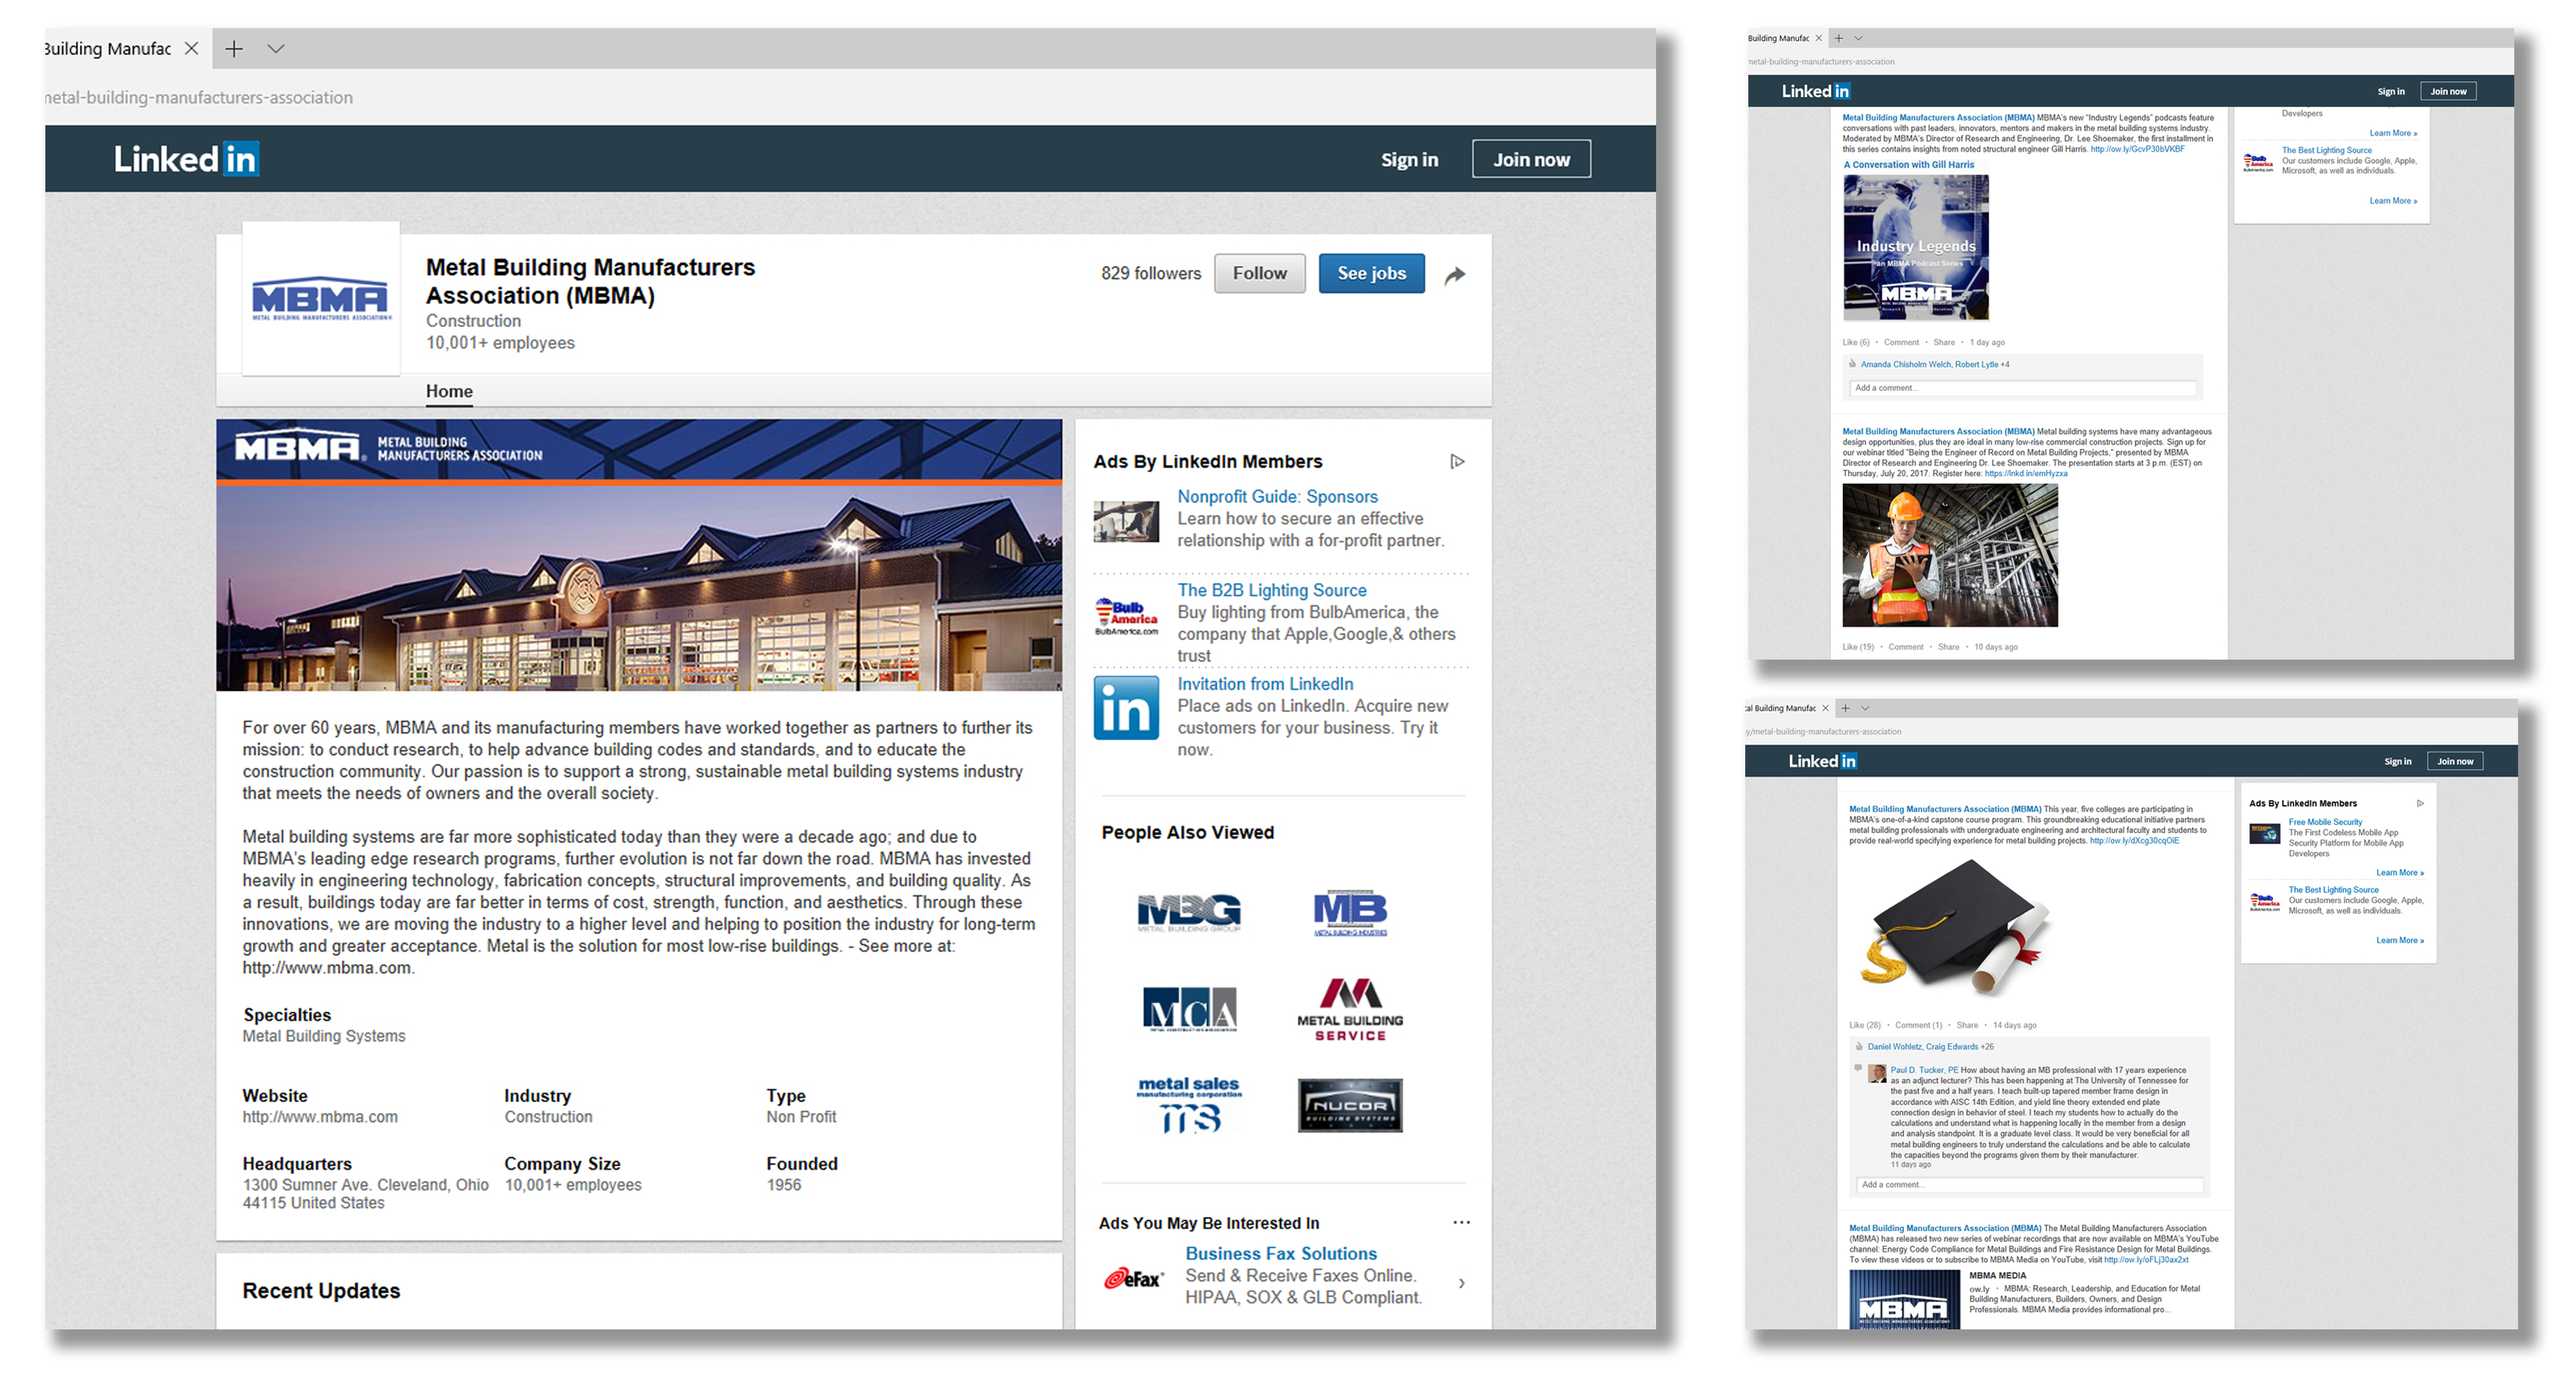Click Share on the 1 day ago post

coord(1944,342)
